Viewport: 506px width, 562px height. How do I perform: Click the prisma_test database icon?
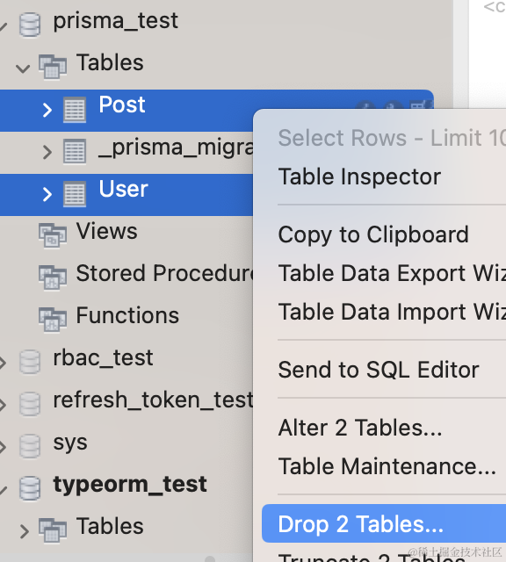coord(30,25)
